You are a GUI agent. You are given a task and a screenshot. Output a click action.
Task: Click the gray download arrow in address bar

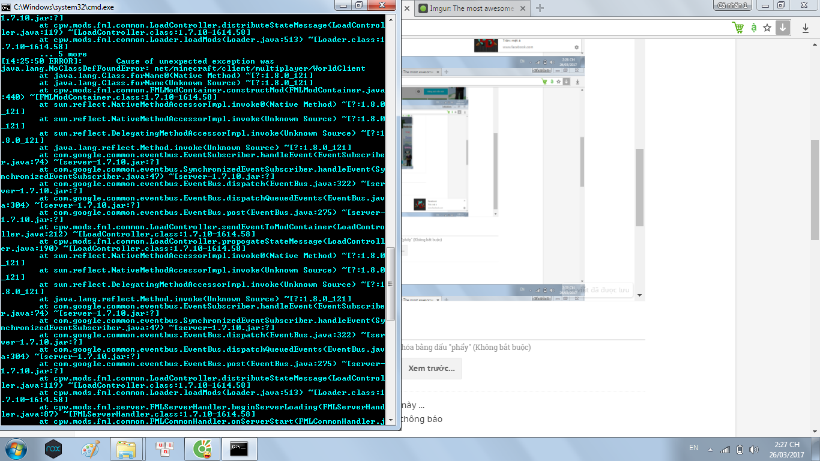pos(782,28)
